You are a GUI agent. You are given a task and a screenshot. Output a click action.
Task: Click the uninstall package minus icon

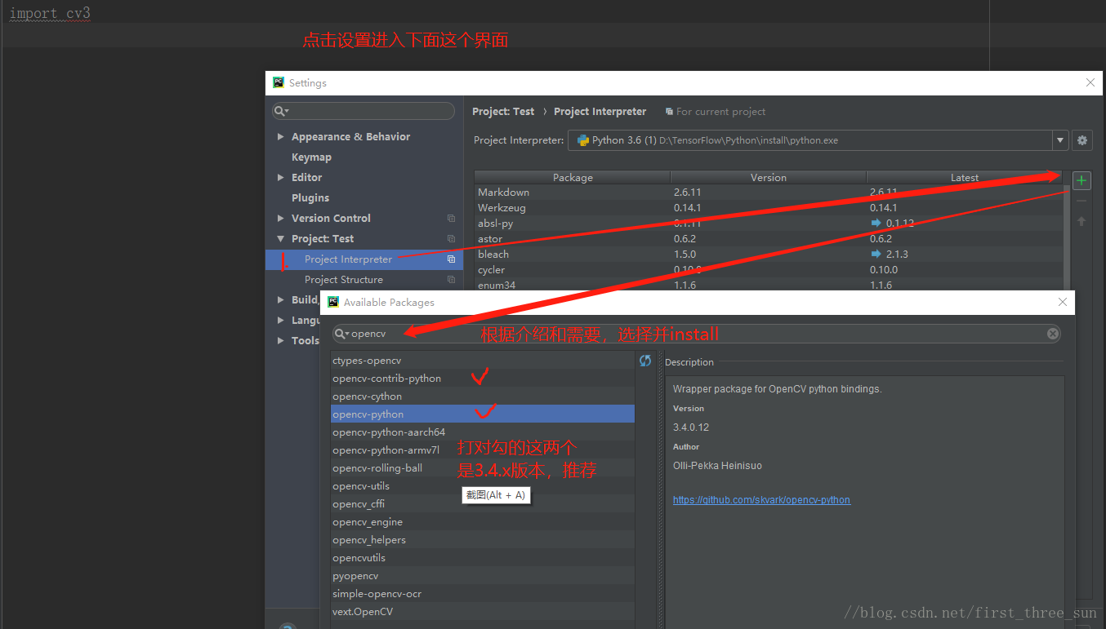(1081, 201)
